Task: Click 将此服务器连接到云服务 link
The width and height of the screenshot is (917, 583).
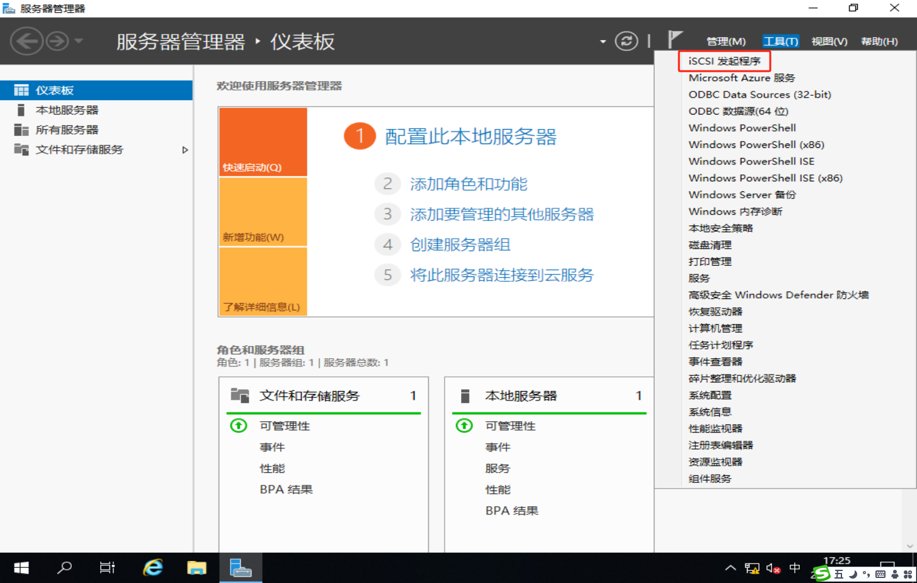Action: pyautogui.click(x=502, y=275)
